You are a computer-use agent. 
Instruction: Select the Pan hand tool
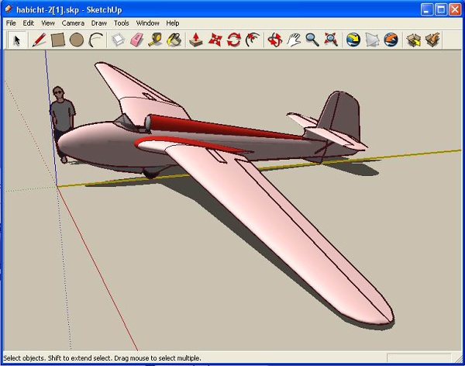(294, 40)
